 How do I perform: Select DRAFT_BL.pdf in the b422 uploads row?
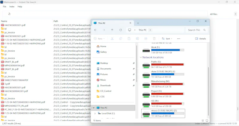coord(11,62)
